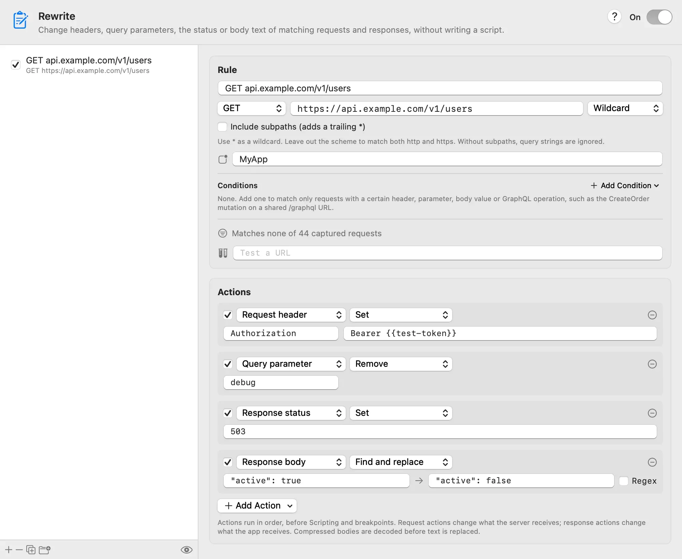Uncheck the Response status action
Viewport: 682px width, 559px height.
tap(228, 413)
